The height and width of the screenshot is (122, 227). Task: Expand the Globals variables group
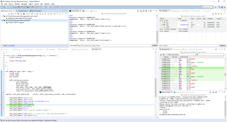tap(160, 31)
